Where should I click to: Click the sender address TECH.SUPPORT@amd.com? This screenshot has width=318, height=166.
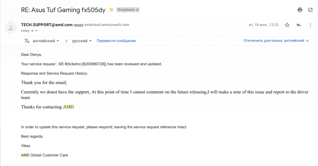coord(47,25)
